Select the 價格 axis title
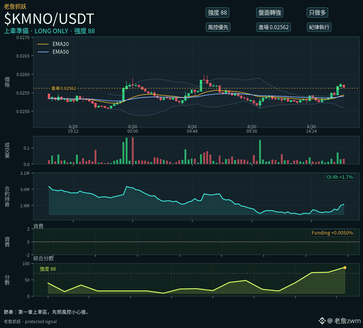The width and height of the screenshot is (363, 328). pos(7,82)
